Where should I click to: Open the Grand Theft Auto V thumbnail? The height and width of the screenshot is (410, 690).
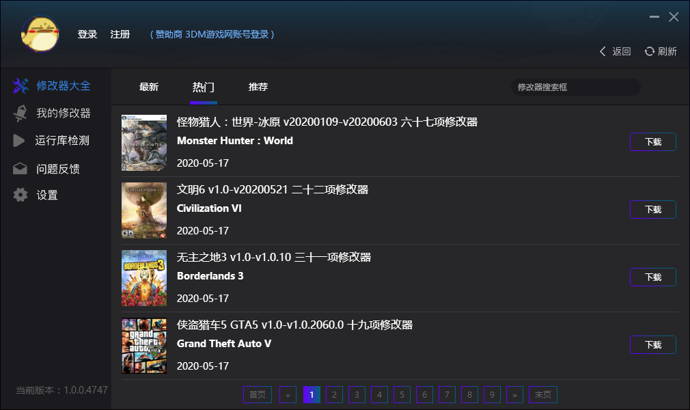pyautogui.click(x=144, y=346)
